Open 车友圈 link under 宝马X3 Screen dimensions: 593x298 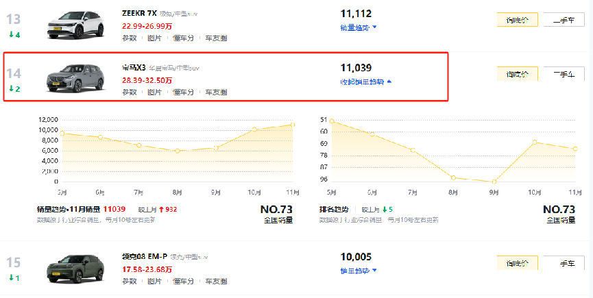[x=216, y=92]
